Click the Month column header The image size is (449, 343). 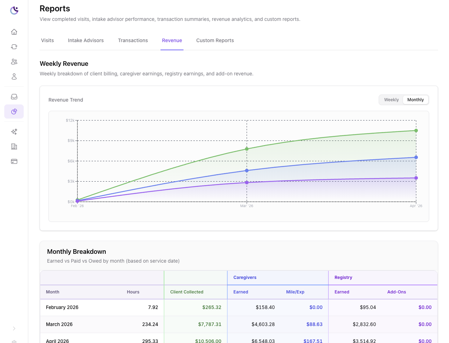53,292
